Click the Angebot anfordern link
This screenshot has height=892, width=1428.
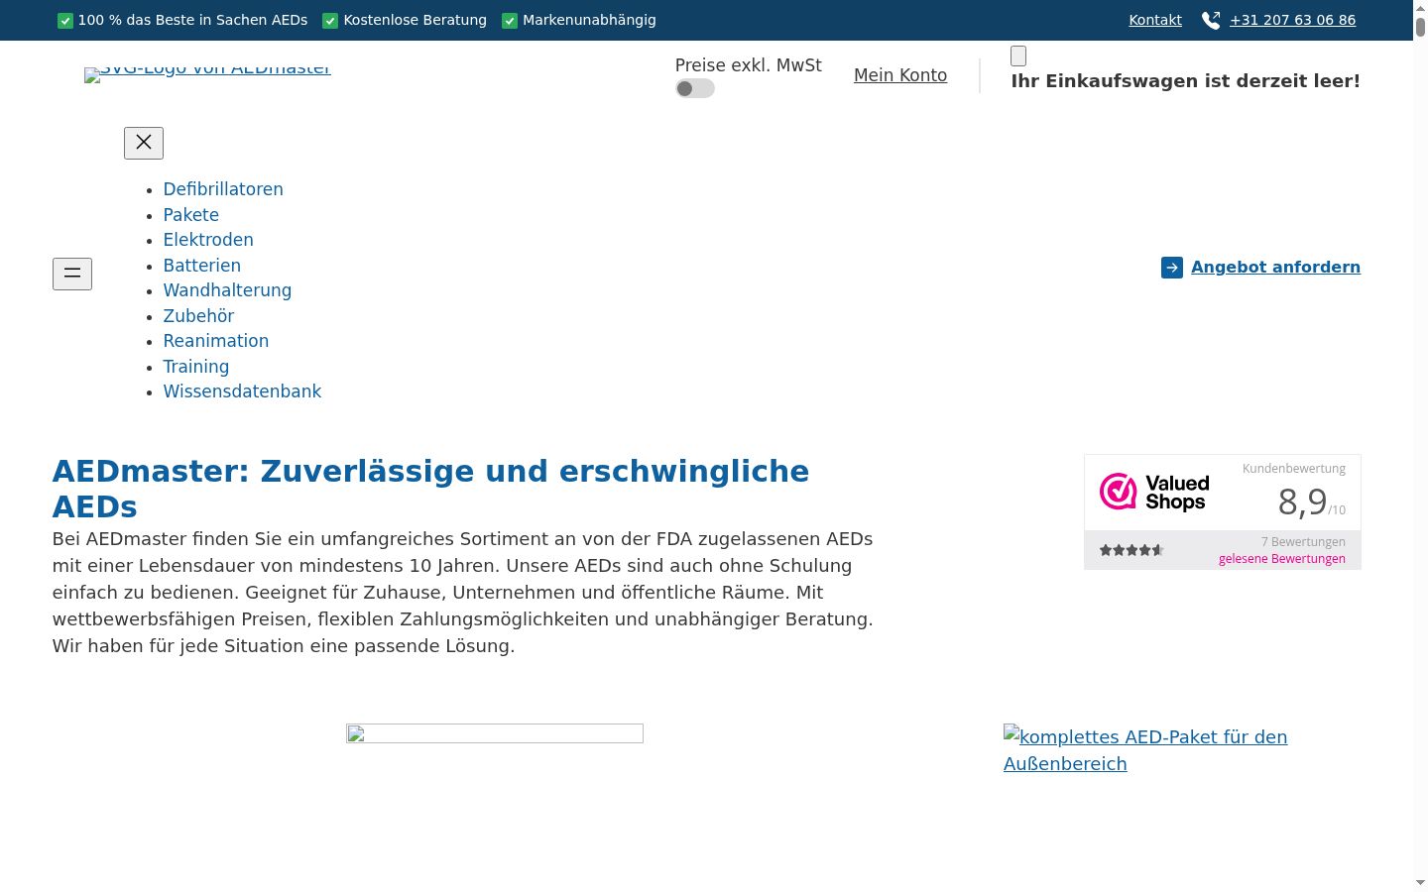[x=1275, y=268]
